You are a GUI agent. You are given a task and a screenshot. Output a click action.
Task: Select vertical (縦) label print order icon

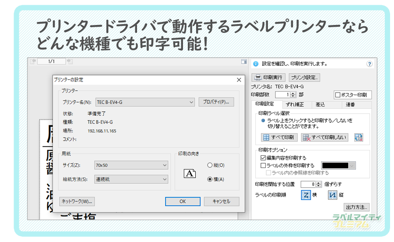(x=333, y=195)
